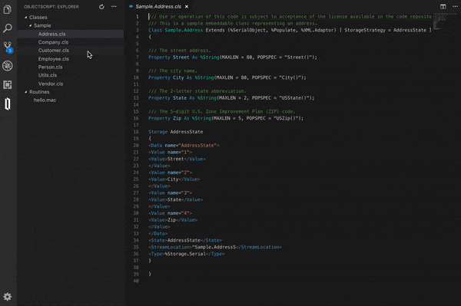The image size is (461, 306).
Task: Open Vendor.cls from the class list
Action: pyautogui.click(x=71, y=84)
